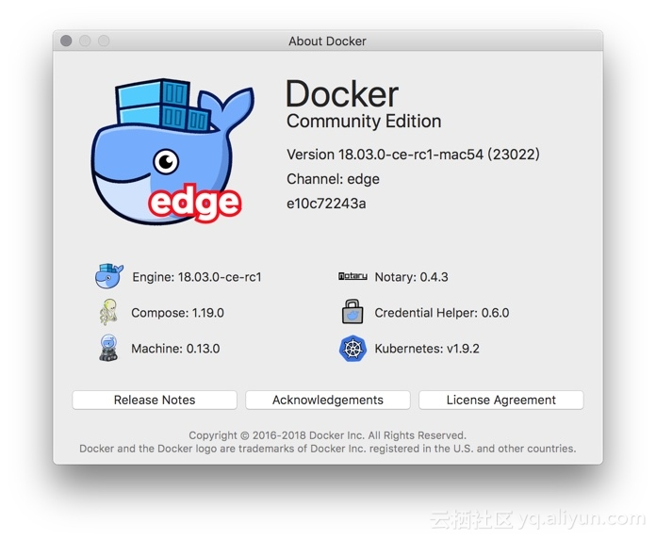Click the Engine whale icon
656x540 pixels.
pyautogui.click(x=108, y=276)
